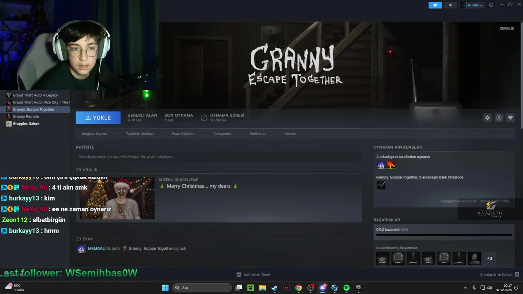523x294 pixels.
Task: Open first Hard locked achievement icon
Action: (429, 258)
